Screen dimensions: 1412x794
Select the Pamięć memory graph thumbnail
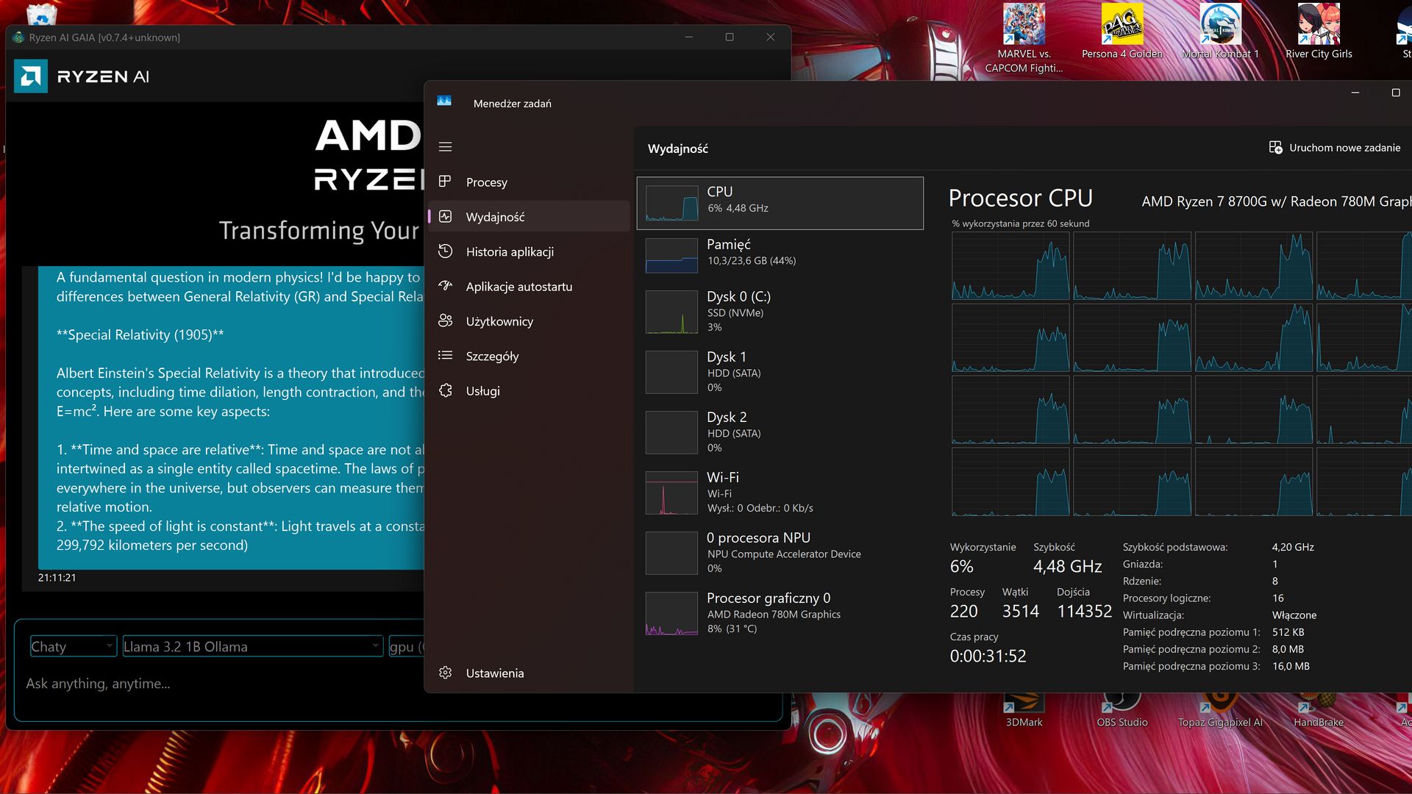pyautogui.click(x=671, y=255)
